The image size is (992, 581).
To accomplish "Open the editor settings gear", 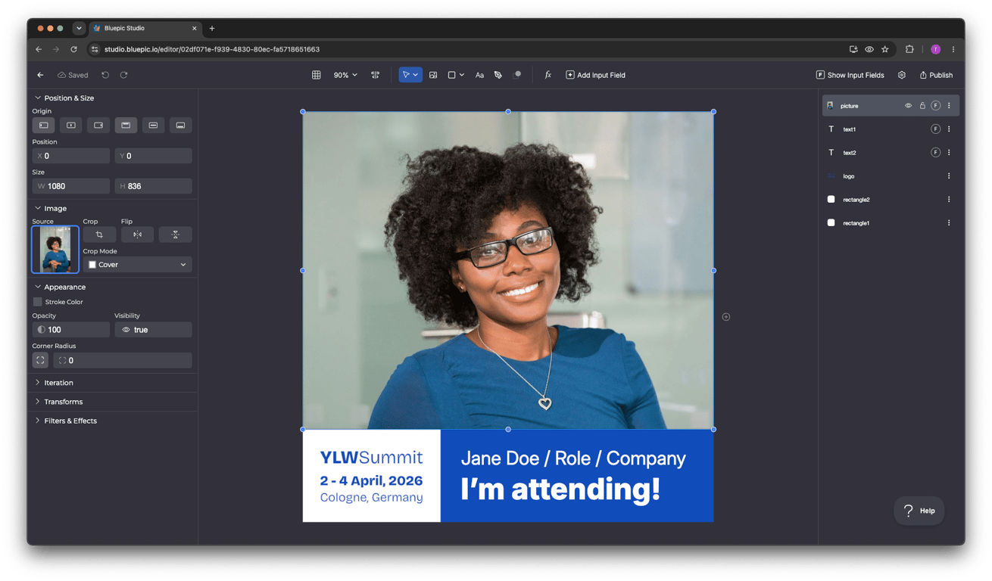I will [902, 75].
